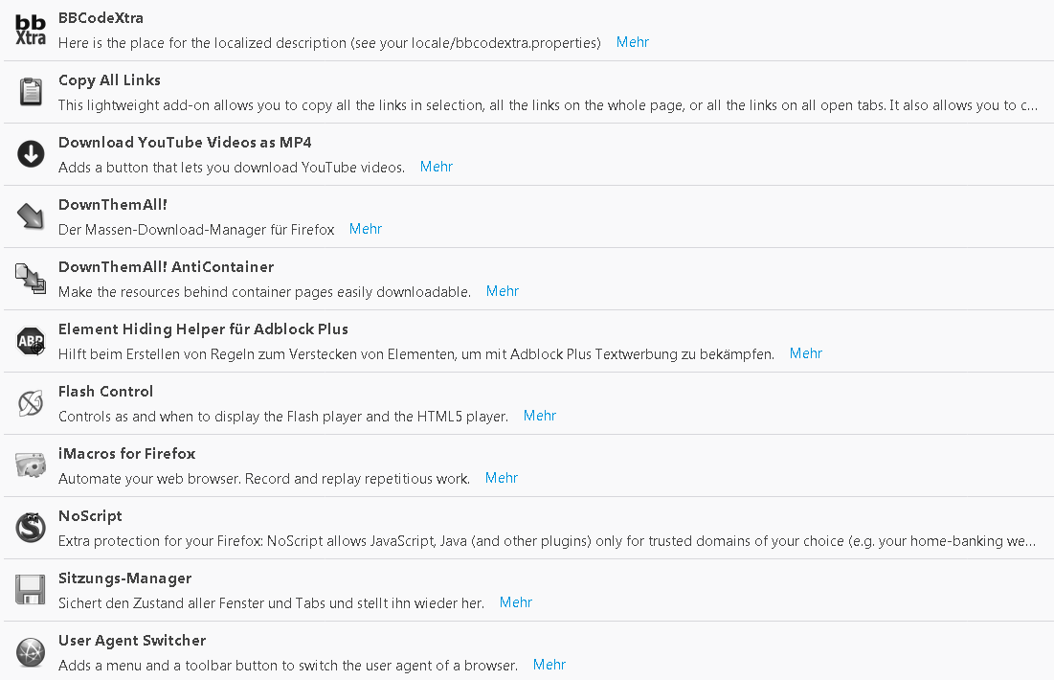Click the Download YouTube Videos arrow icon
Viewport: 1054px width, 680px height.
(x=31, y=154)
